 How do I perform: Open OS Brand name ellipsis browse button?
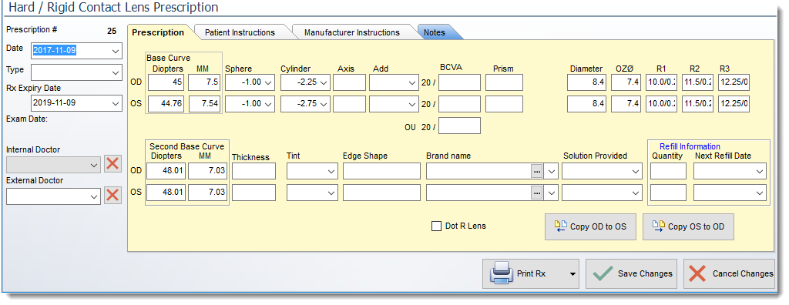pyautogui.click(x=537, y=193)
